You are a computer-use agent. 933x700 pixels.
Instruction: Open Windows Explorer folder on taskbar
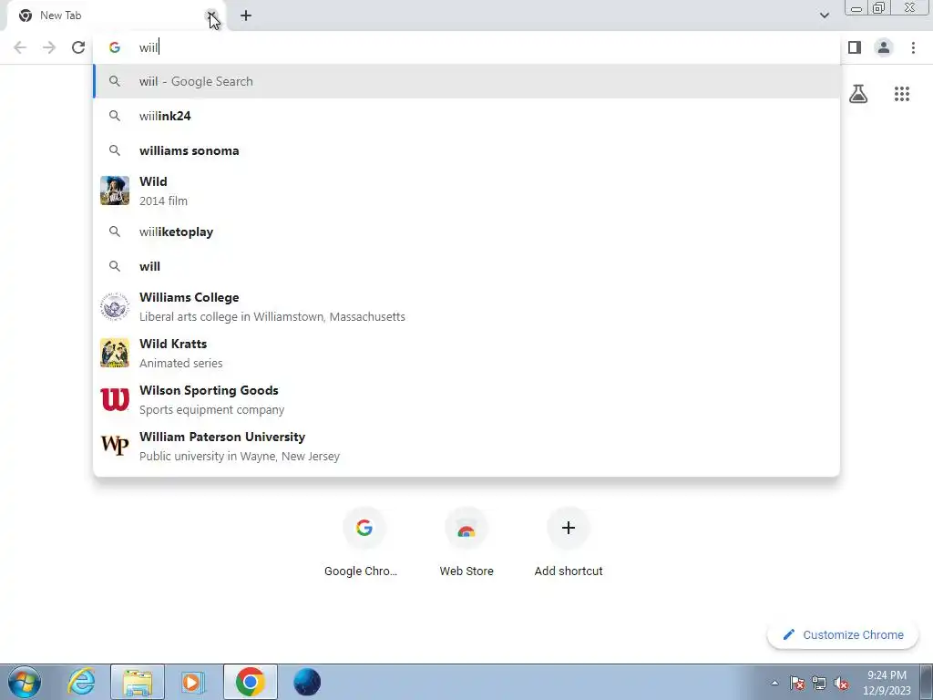(138, 682)
